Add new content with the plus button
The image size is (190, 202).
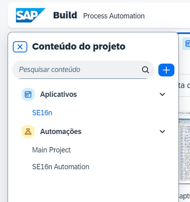[166, 70]
